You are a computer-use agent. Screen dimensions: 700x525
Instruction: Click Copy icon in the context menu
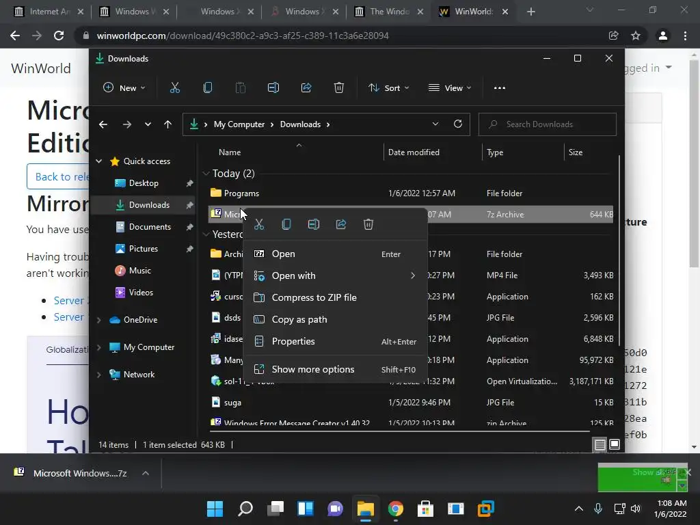point(286,224)
